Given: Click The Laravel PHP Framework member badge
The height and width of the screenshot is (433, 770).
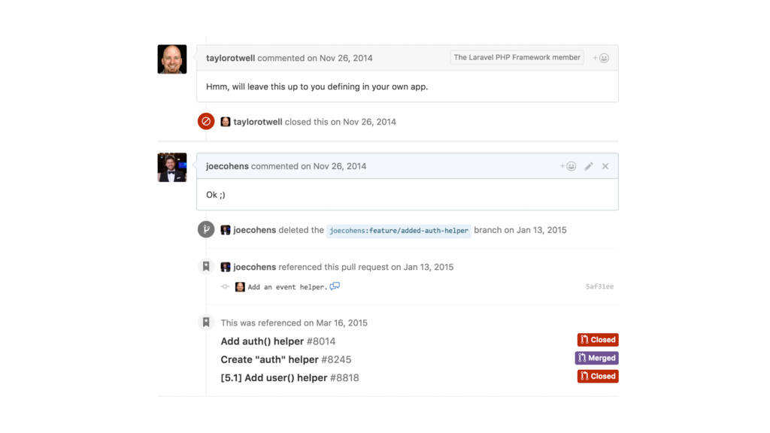Looking at the screenshot, I should coord(517,57).
